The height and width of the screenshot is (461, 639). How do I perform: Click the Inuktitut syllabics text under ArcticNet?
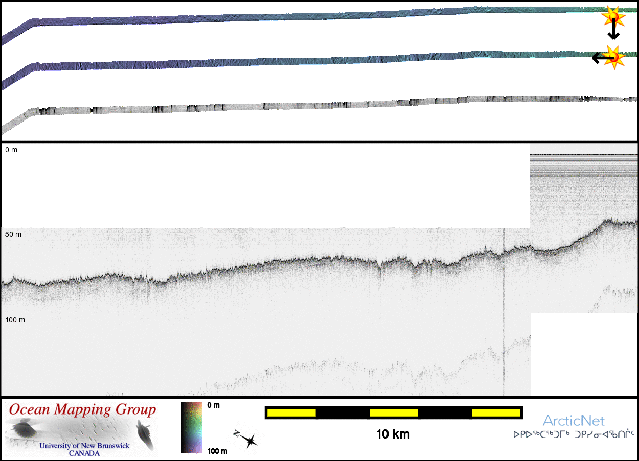pyautogui.click(x=574, y=435)
